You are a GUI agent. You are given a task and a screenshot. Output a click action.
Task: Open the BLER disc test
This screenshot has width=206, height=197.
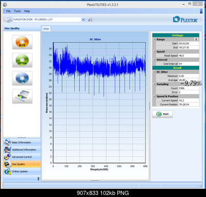(22, 42)
